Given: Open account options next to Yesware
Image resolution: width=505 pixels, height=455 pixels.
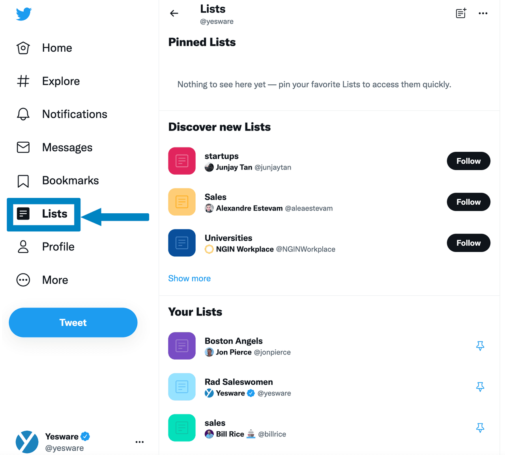Looking at the screenshot, I should pos(139,442).
